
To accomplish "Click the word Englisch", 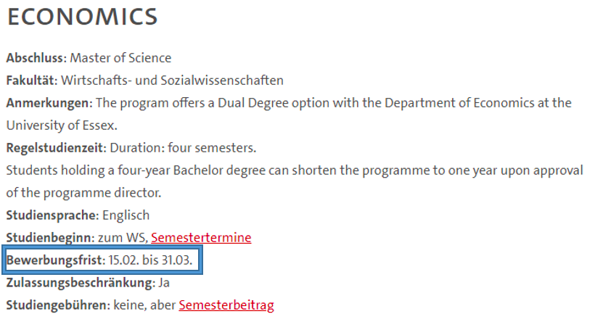I will [126, 215].
